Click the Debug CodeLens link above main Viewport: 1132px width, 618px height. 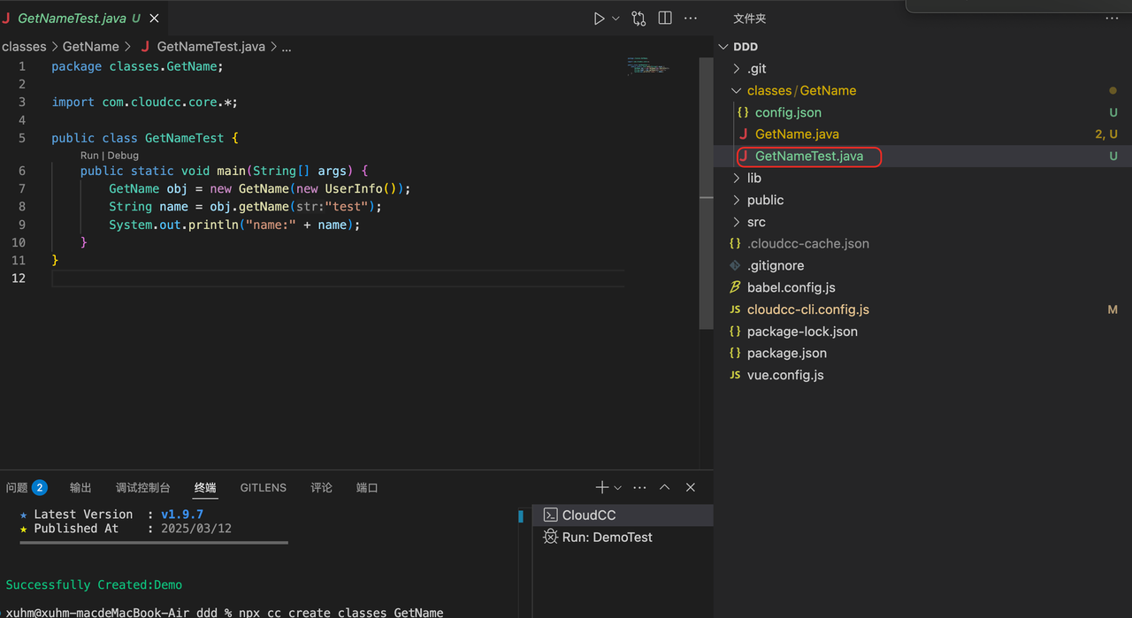(x=123, y=156)
